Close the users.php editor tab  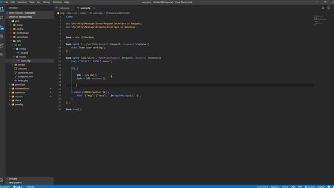tap(94, 8)
